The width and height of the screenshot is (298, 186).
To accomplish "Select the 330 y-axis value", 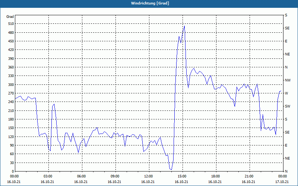I will (10, 76).
